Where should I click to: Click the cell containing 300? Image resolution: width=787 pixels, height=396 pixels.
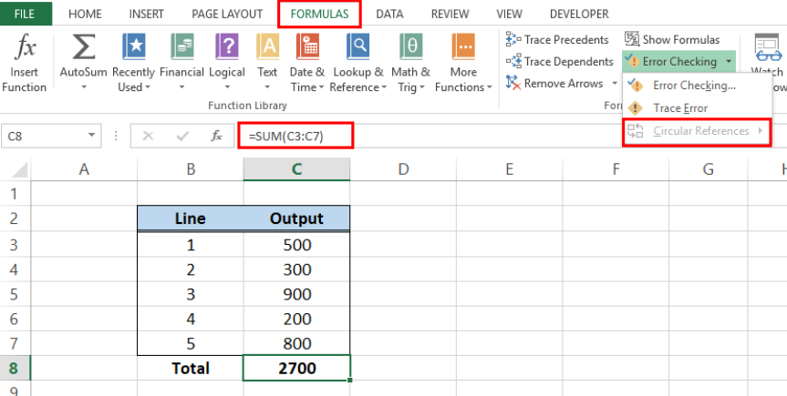click(x=296, y=269)
